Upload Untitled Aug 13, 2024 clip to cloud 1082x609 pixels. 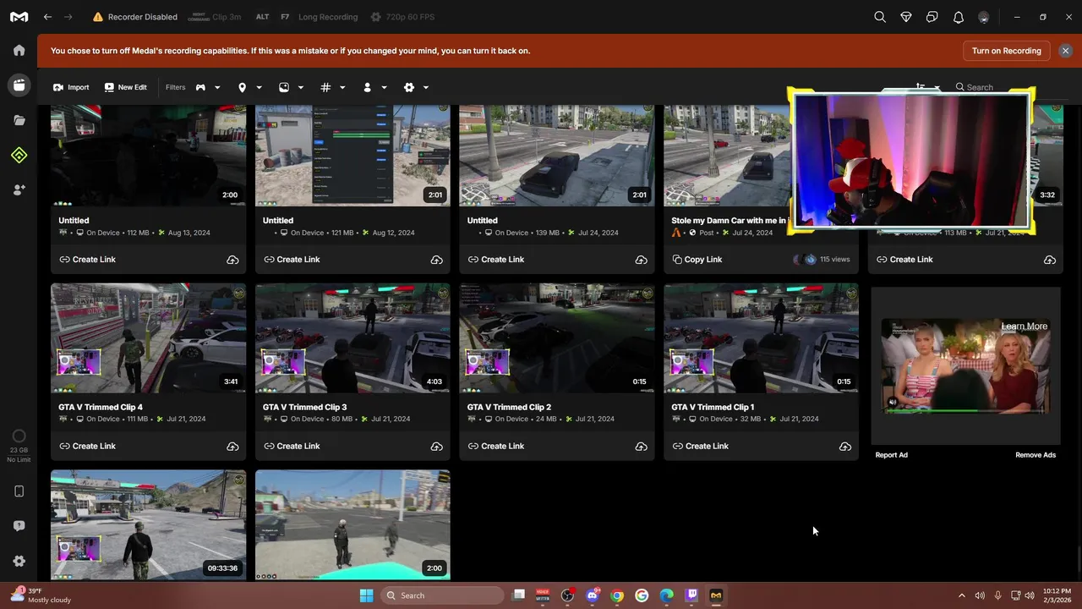[232, 260]
